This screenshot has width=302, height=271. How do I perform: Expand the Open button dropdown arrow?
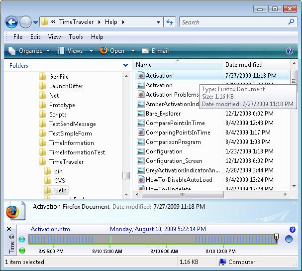(133, 51)
